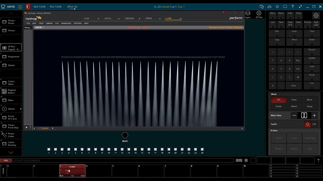Expand sidebar down with the orange chevron
The height and width of the screenshot is (181, 323).
tap(11, 152)
